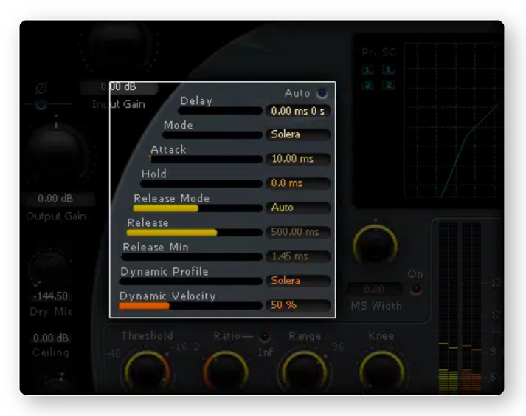Screen dimensions: 526x416
Task: Click the Output Gain value 0.00 dB
Action: 55,199
